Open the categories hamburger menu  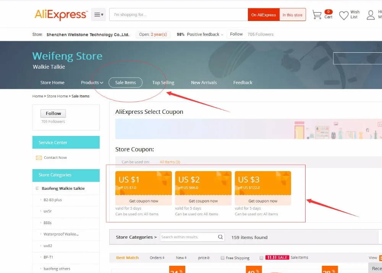[x=99, y=15]
